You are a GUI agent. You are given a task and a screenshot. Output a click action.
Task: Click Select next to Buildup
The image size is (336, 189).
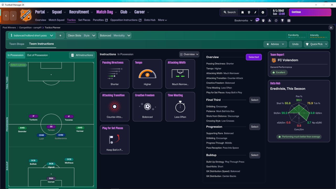pyautogui.click(x=255, y=155)
